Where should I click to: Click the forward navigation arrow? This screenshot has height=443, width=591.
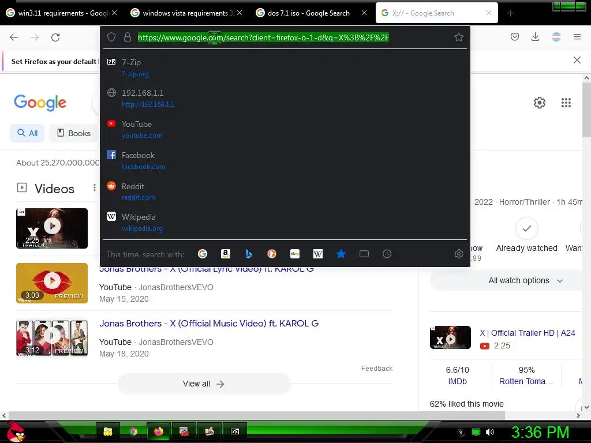tap(35, 37)
